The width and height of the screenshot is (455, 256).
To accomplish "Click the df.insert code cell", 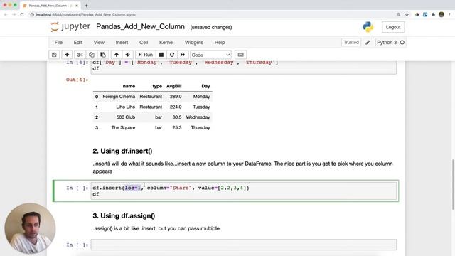I will (x=243, y=191).
